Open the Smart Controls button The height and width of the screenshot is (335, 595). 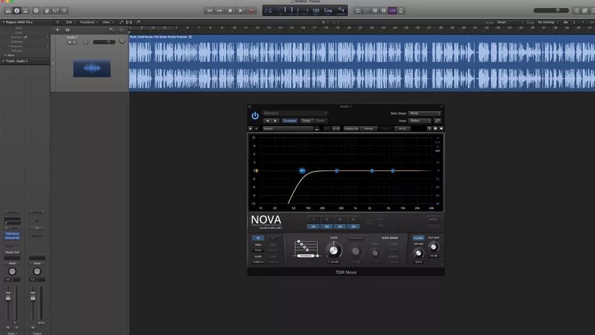[47, 10]
